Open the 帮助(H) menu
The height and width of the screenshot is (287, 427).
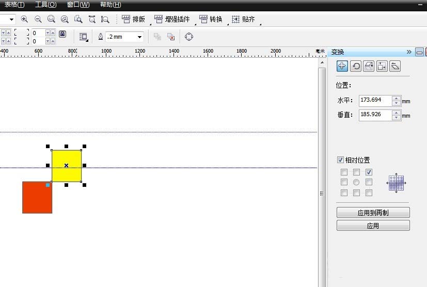pos(110,5)
